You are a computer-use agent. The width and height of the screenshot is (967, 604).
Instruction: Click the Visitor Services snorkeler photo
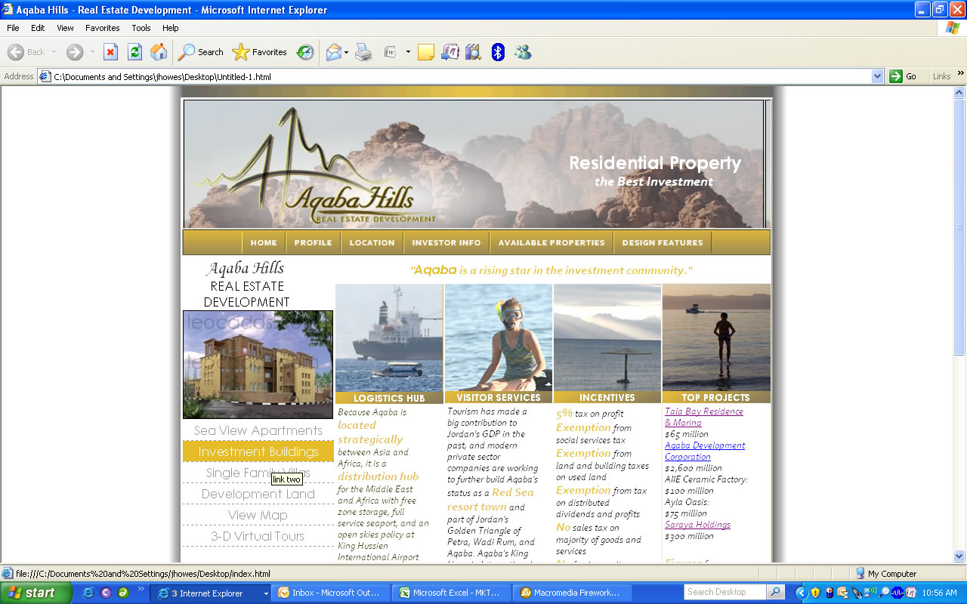(x=499, y=337)
